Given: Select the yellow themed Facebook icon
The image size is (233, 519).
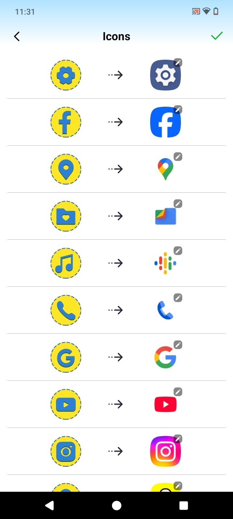Looking at the screenshot, I should (x=66, y=122).
